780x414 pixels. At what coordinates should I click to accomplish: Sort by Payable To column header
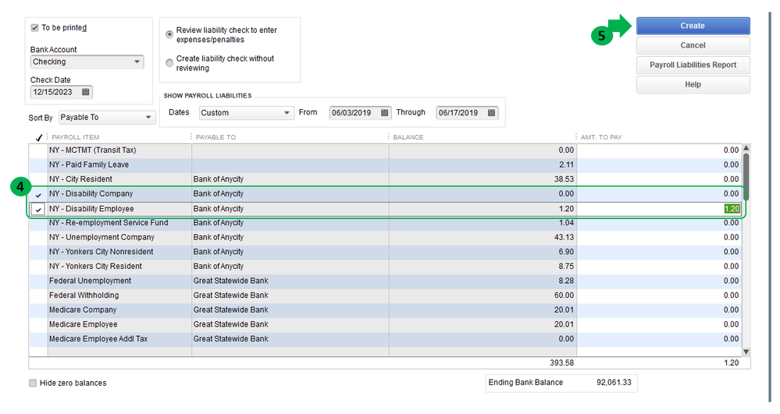[216, 137]
